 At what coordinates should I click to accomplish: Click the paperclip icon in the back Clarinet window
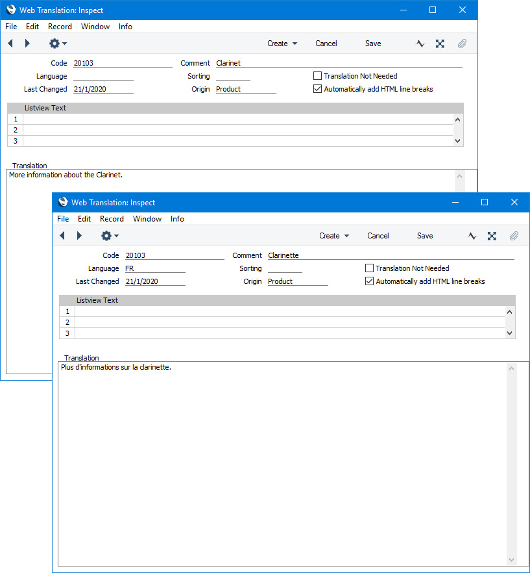(x=462, y=44)
